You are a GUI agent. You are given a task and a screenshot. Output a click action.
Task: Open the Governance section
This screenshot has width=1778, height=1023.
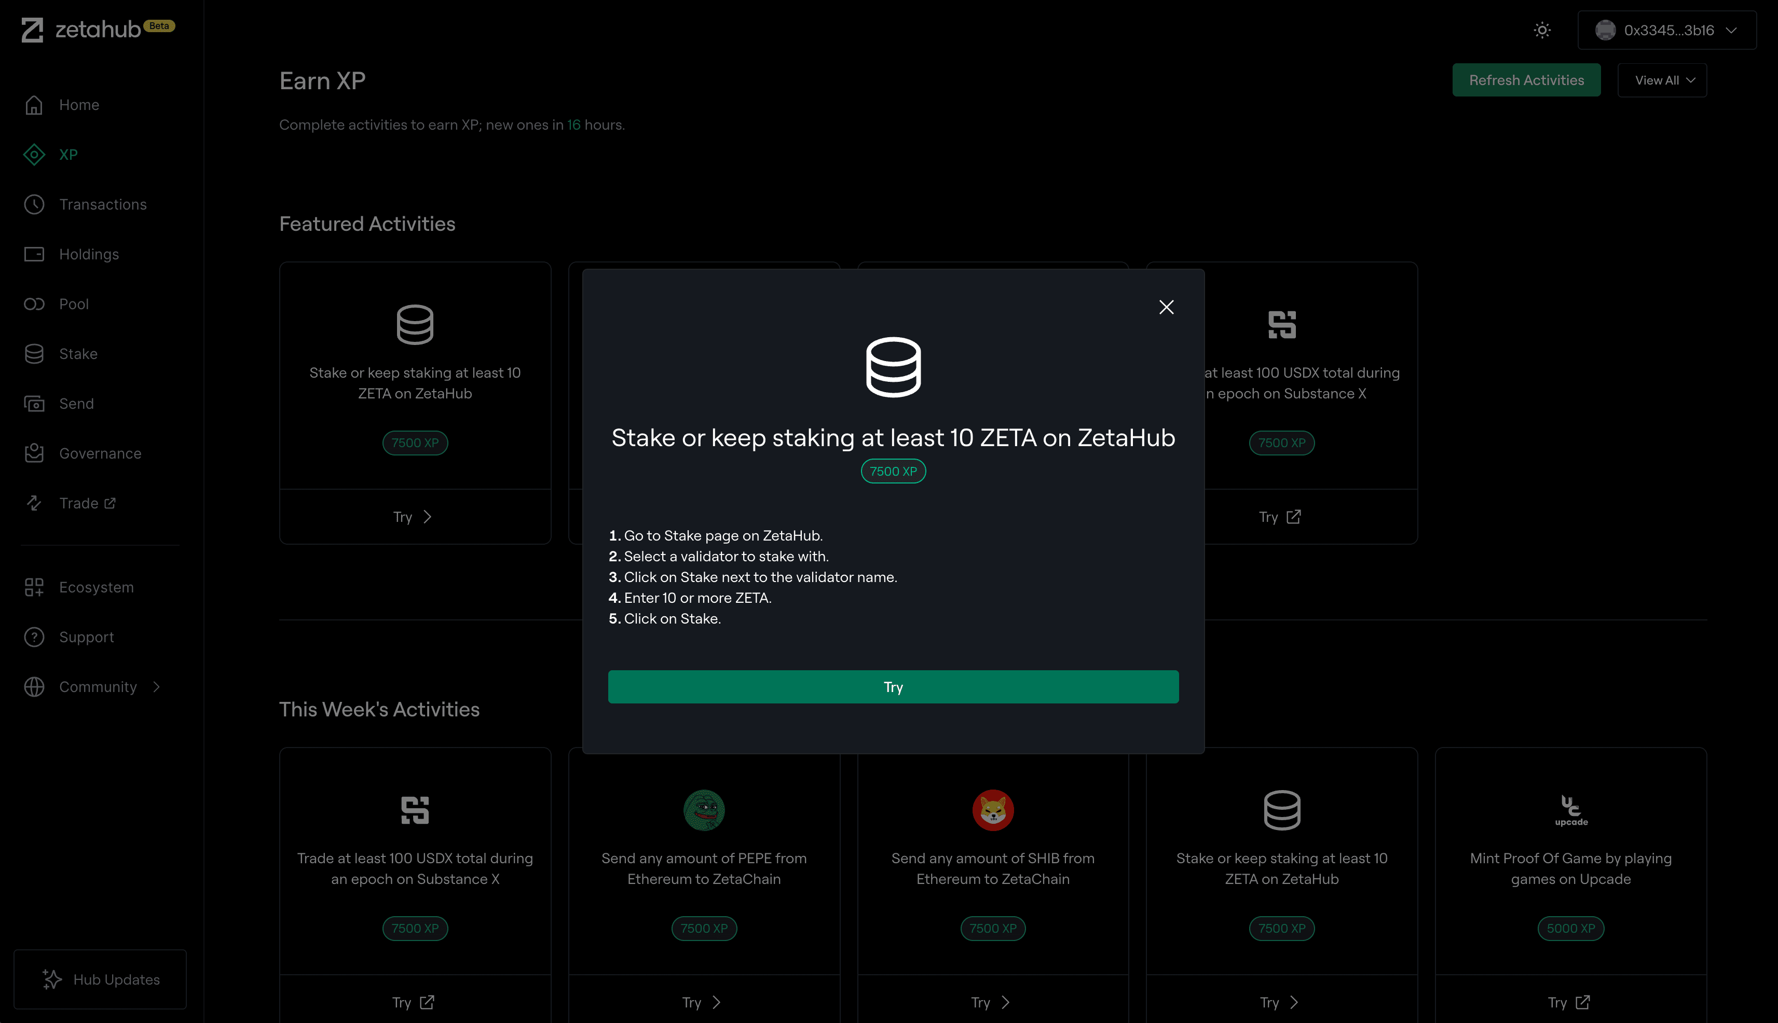tap(99, 453)
